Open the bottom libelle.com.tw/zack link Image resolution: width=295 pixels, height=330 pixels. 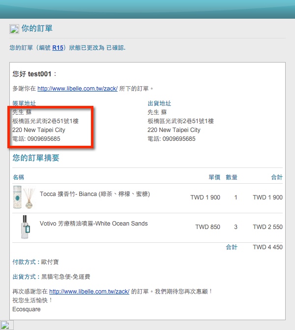[89, 292]
